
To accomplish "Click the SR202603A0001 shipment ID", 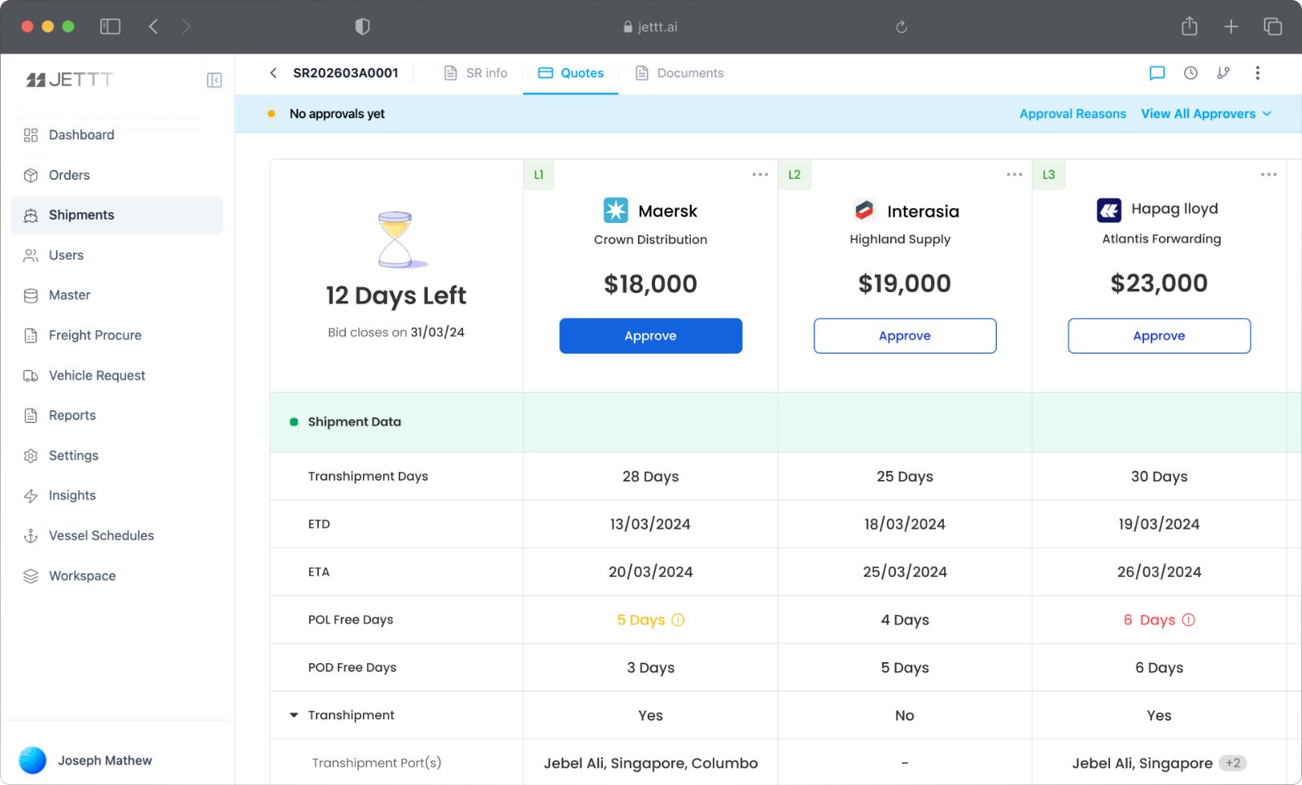I will pyautogui.click(x=346, y=73).
